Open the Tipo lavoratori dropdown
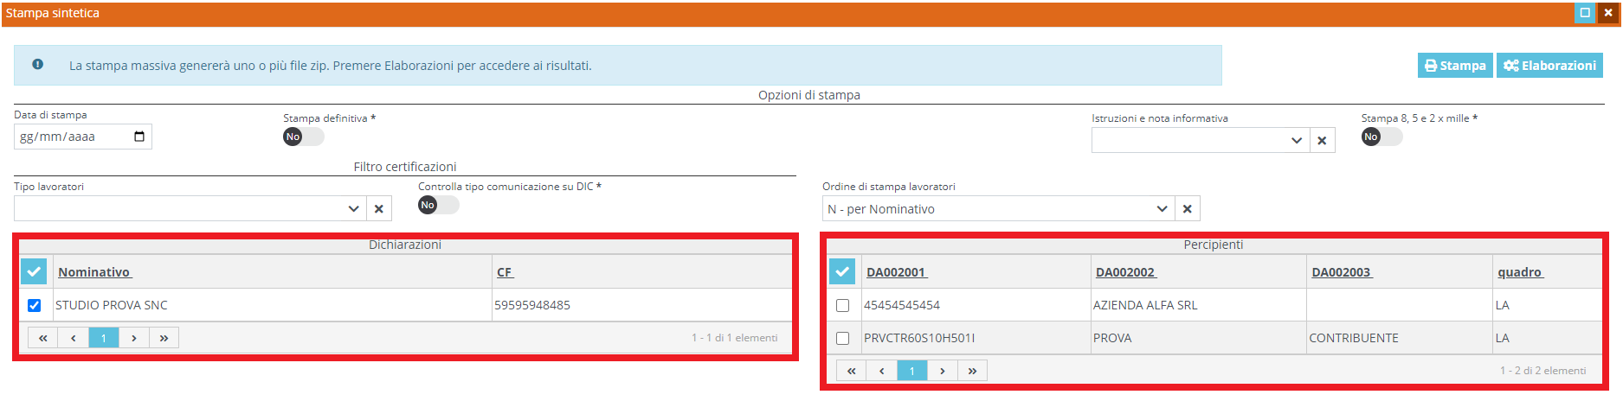The width and height of the screenshot is (1623, 401). (x=353, y=208)
